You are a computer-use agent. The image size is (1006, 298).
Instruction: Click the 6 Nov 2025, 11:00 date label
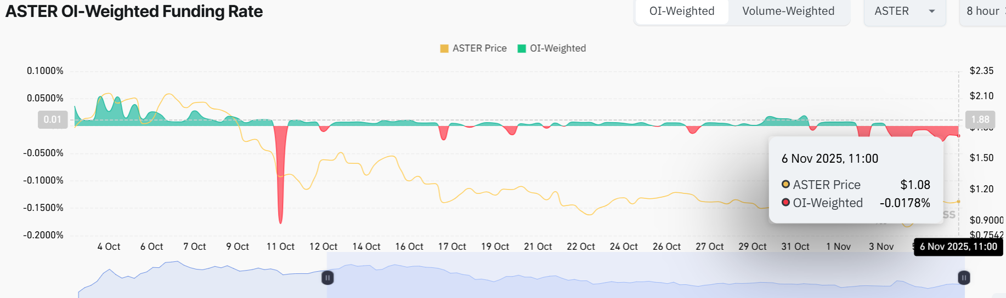[x=958, y=247]
